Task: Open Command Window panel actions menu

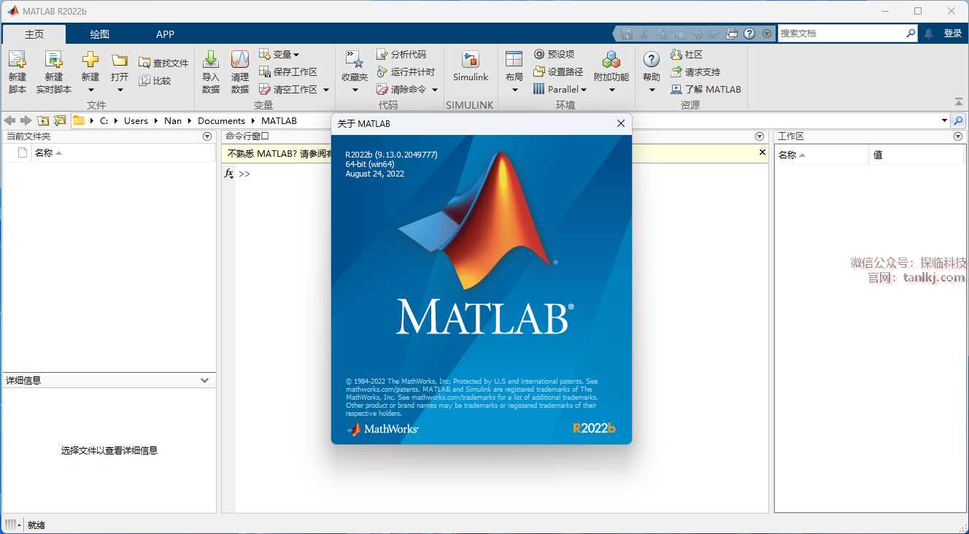Action: (x=759, y=136)
